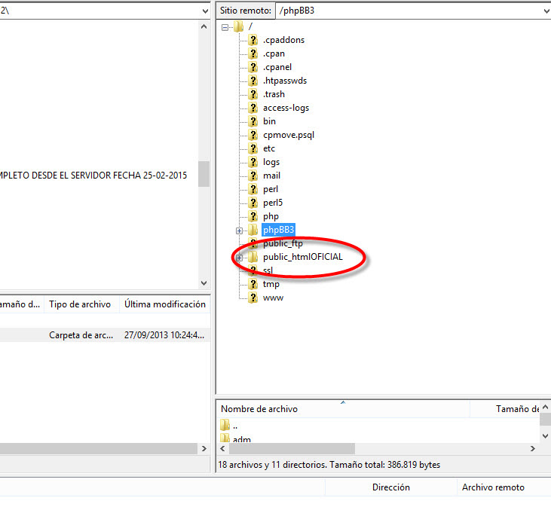Click the access-logs folder icon

click(x=253, y=108)
